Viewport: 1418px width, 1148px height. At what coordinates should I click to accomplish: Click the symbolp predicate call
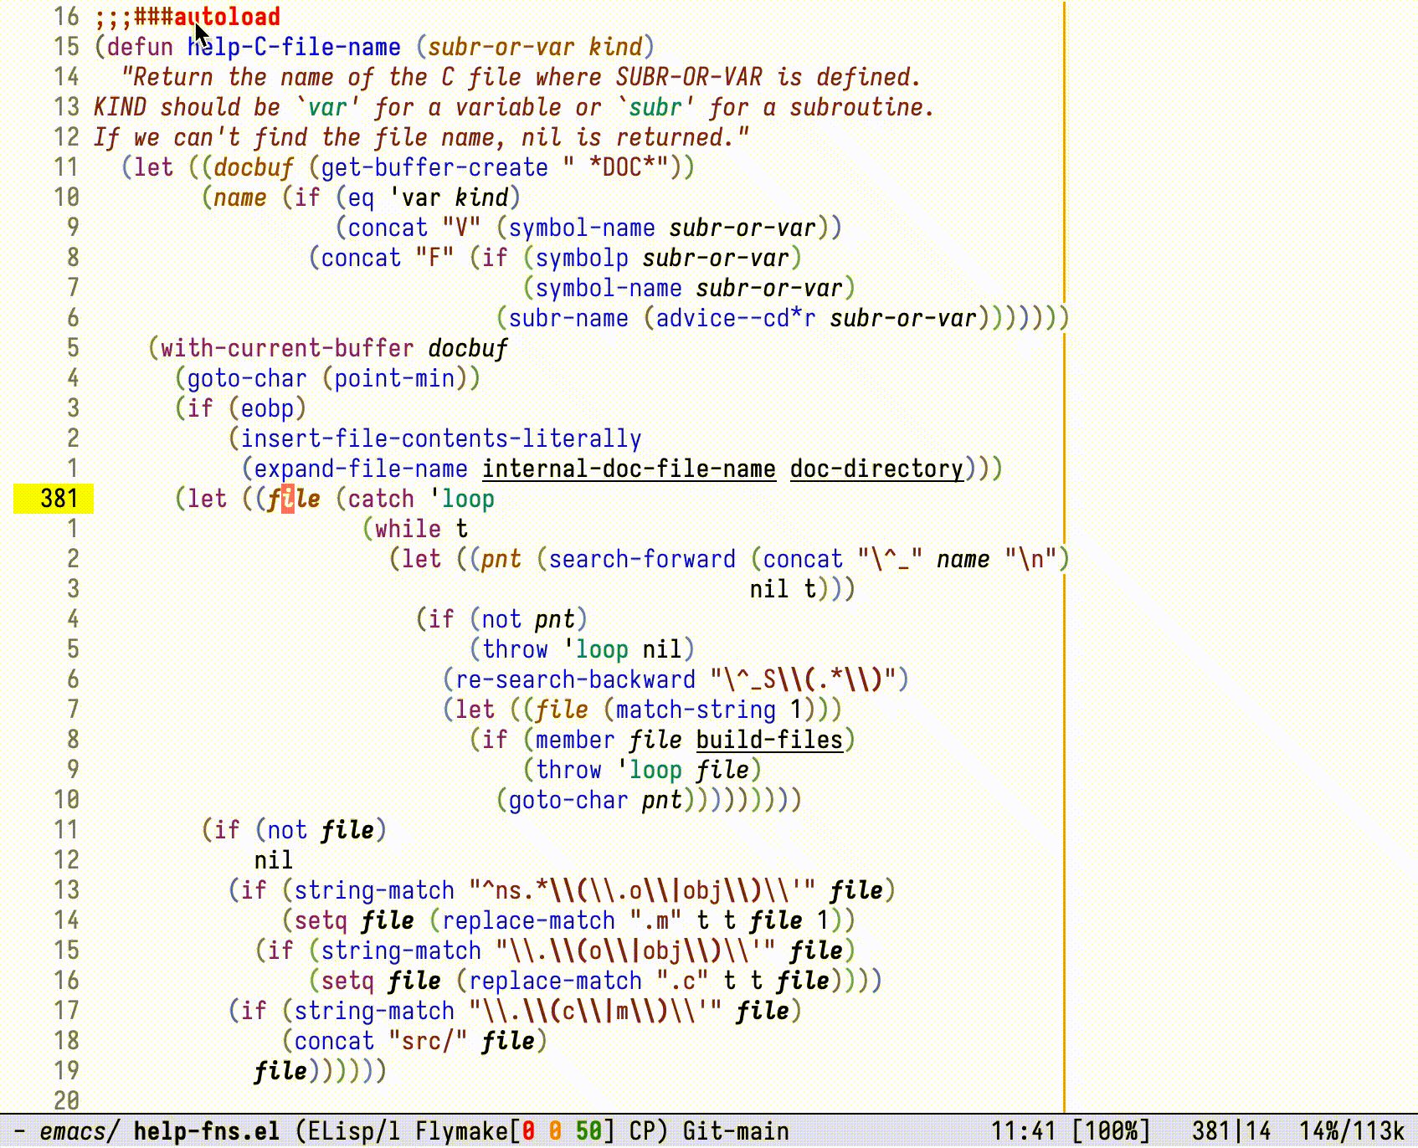[582, 258]
